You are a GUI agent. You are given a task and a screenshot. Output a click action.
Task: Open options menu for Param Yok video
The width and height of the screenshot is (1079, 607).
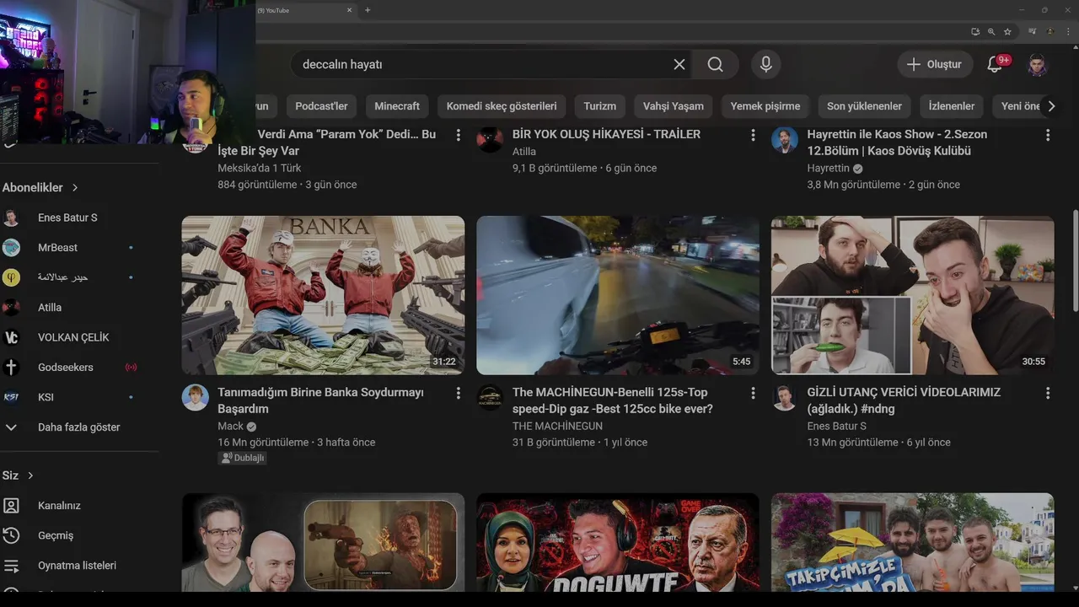pyautogui.click(x=458, y=135)
